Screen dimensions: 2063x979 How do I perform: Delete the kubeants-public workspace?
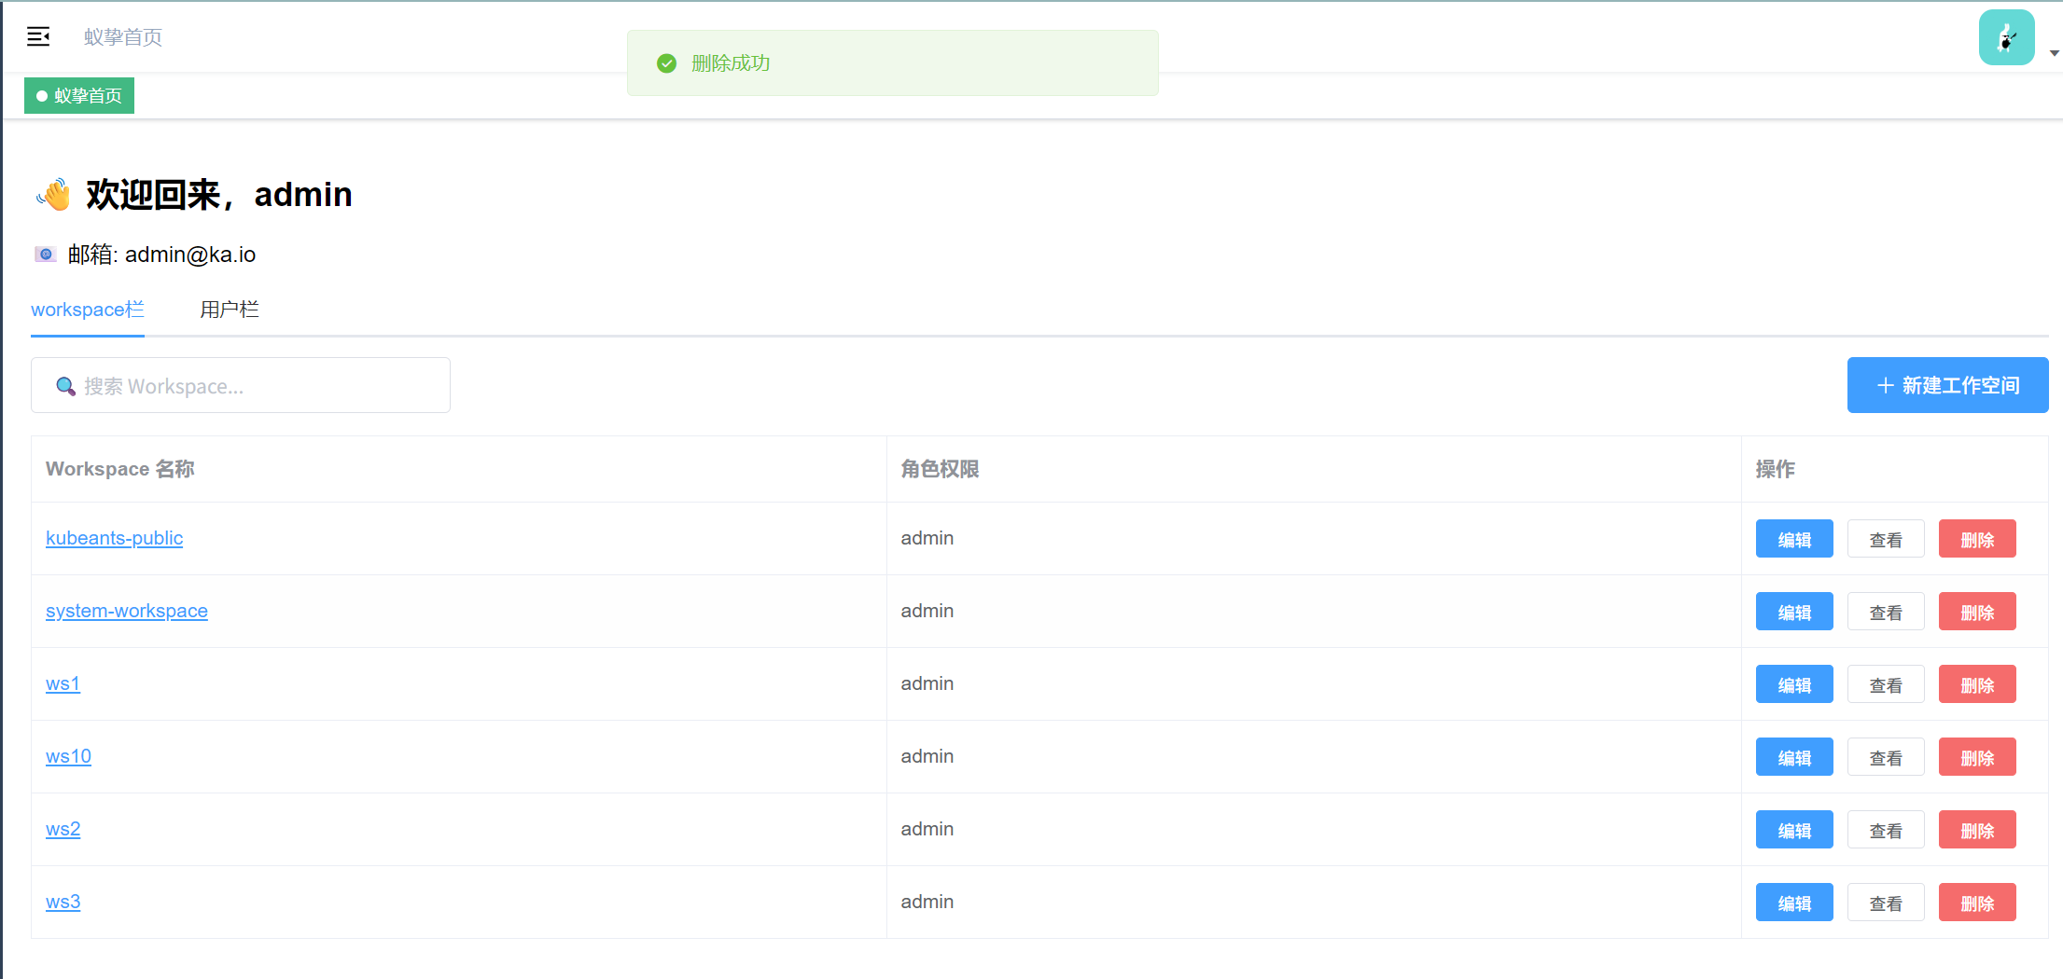point(1976,539)
